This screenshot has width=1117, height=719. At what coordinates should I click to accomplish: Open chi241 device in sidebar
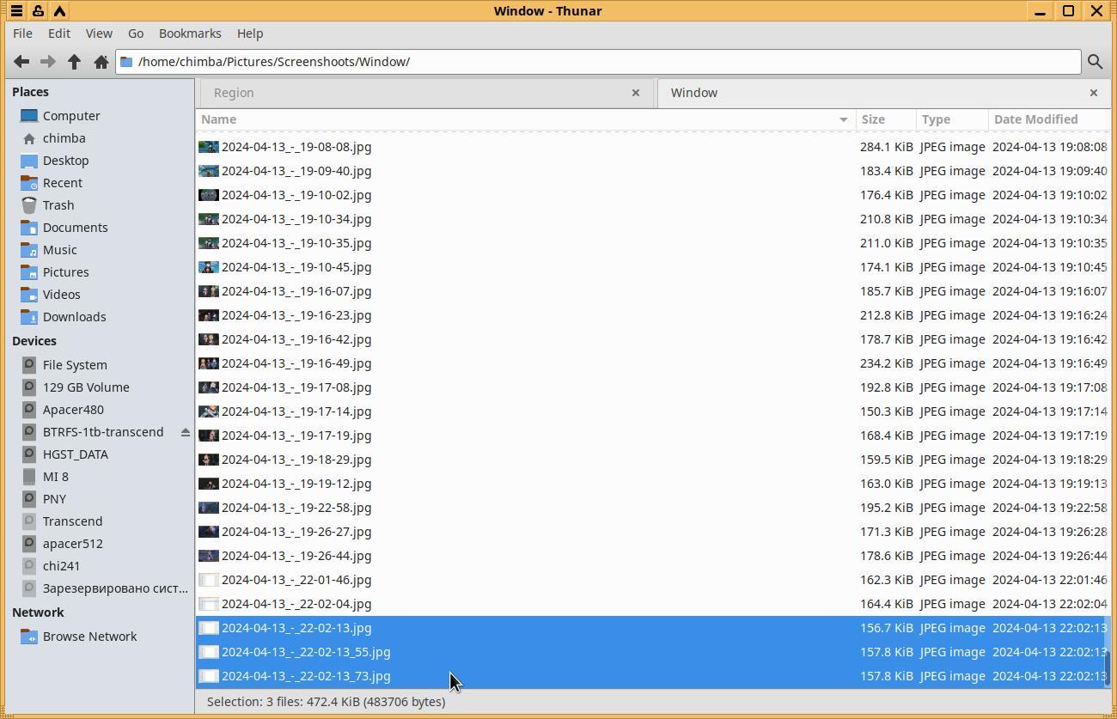(62, 566)
